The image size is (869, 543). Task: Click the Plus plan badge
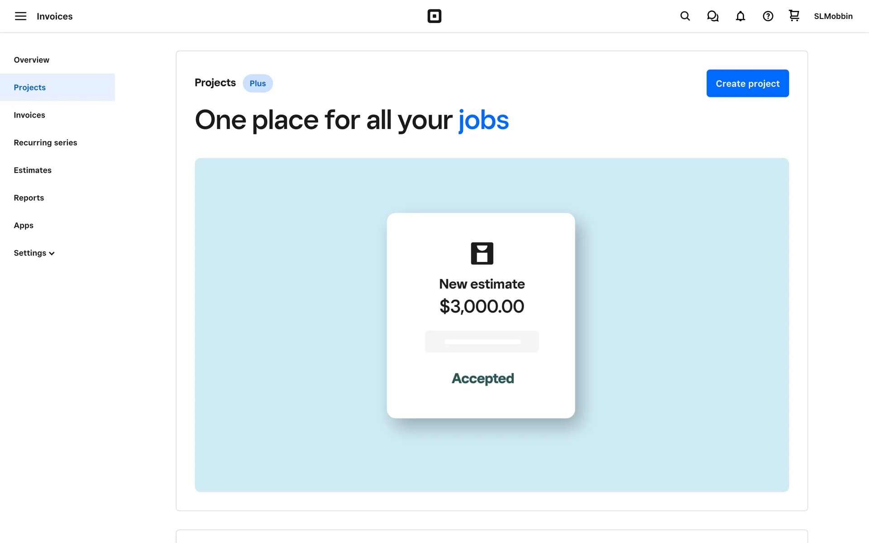point(258,83)
